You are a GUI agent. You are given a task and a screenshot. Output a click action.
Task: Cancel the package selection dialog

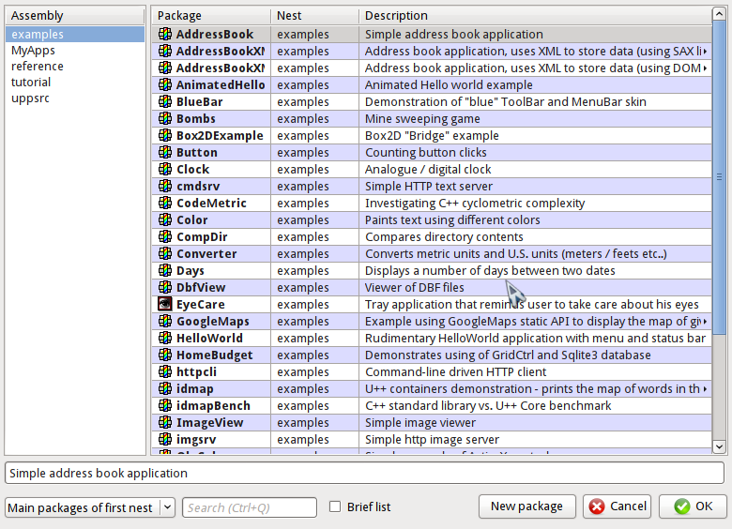617,506
